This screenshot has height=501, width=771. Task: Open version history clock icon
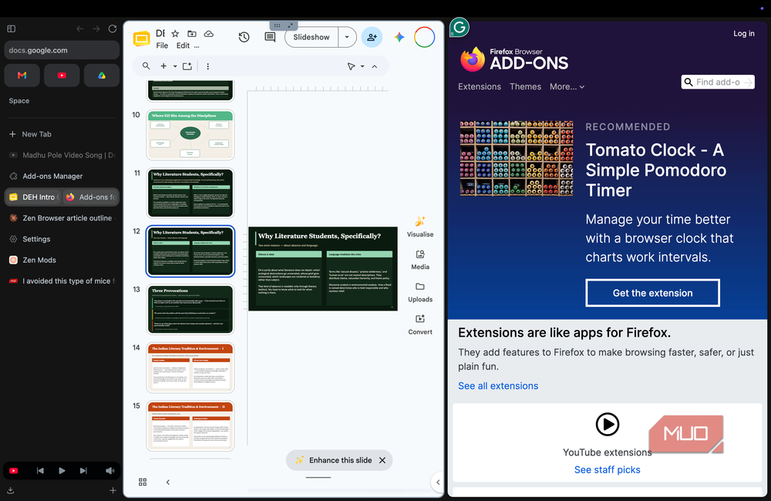pyautogui.click(x=244, y=37)
